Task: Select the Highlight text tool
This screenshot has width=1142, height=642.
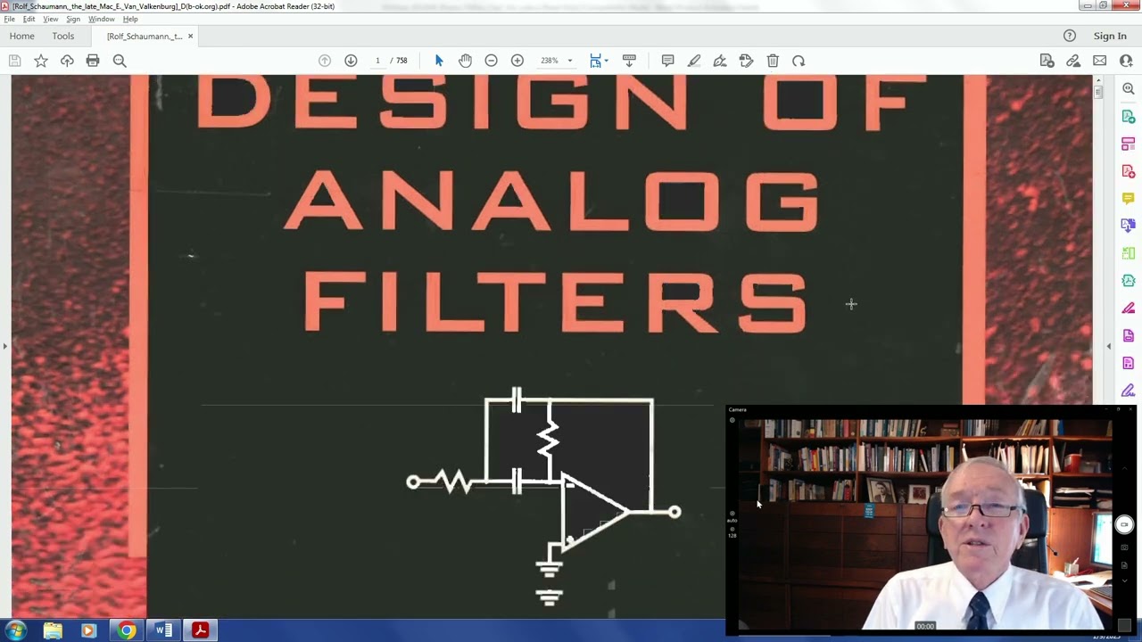Action: 694,61
